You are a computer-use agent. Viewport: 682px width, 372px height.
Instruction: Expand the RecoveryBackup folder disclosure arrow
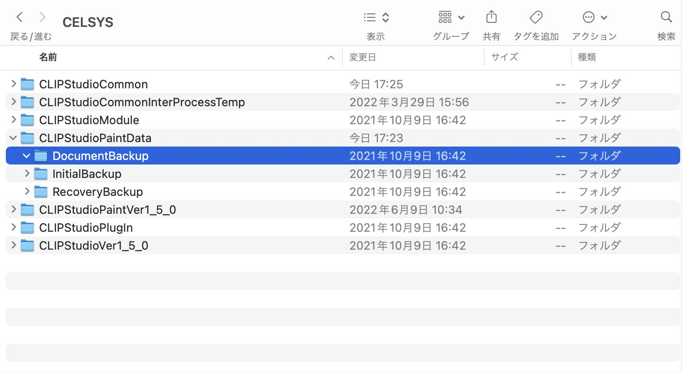tap(27, 191)
